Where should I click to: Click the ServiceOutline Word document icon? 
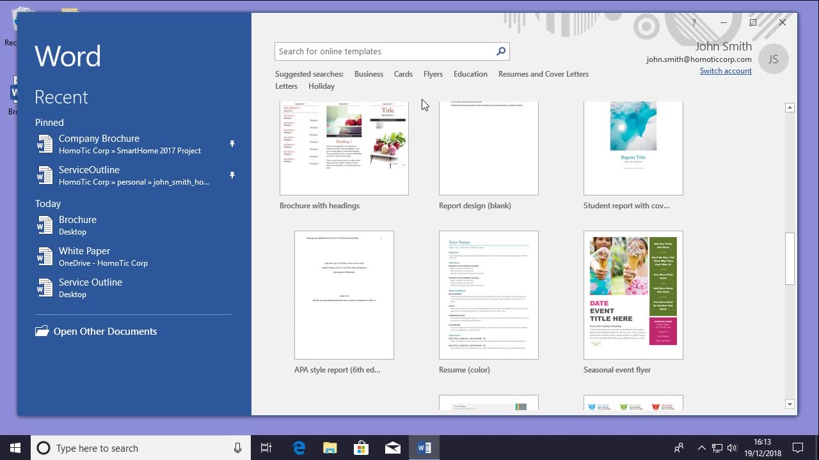(44, 176)
